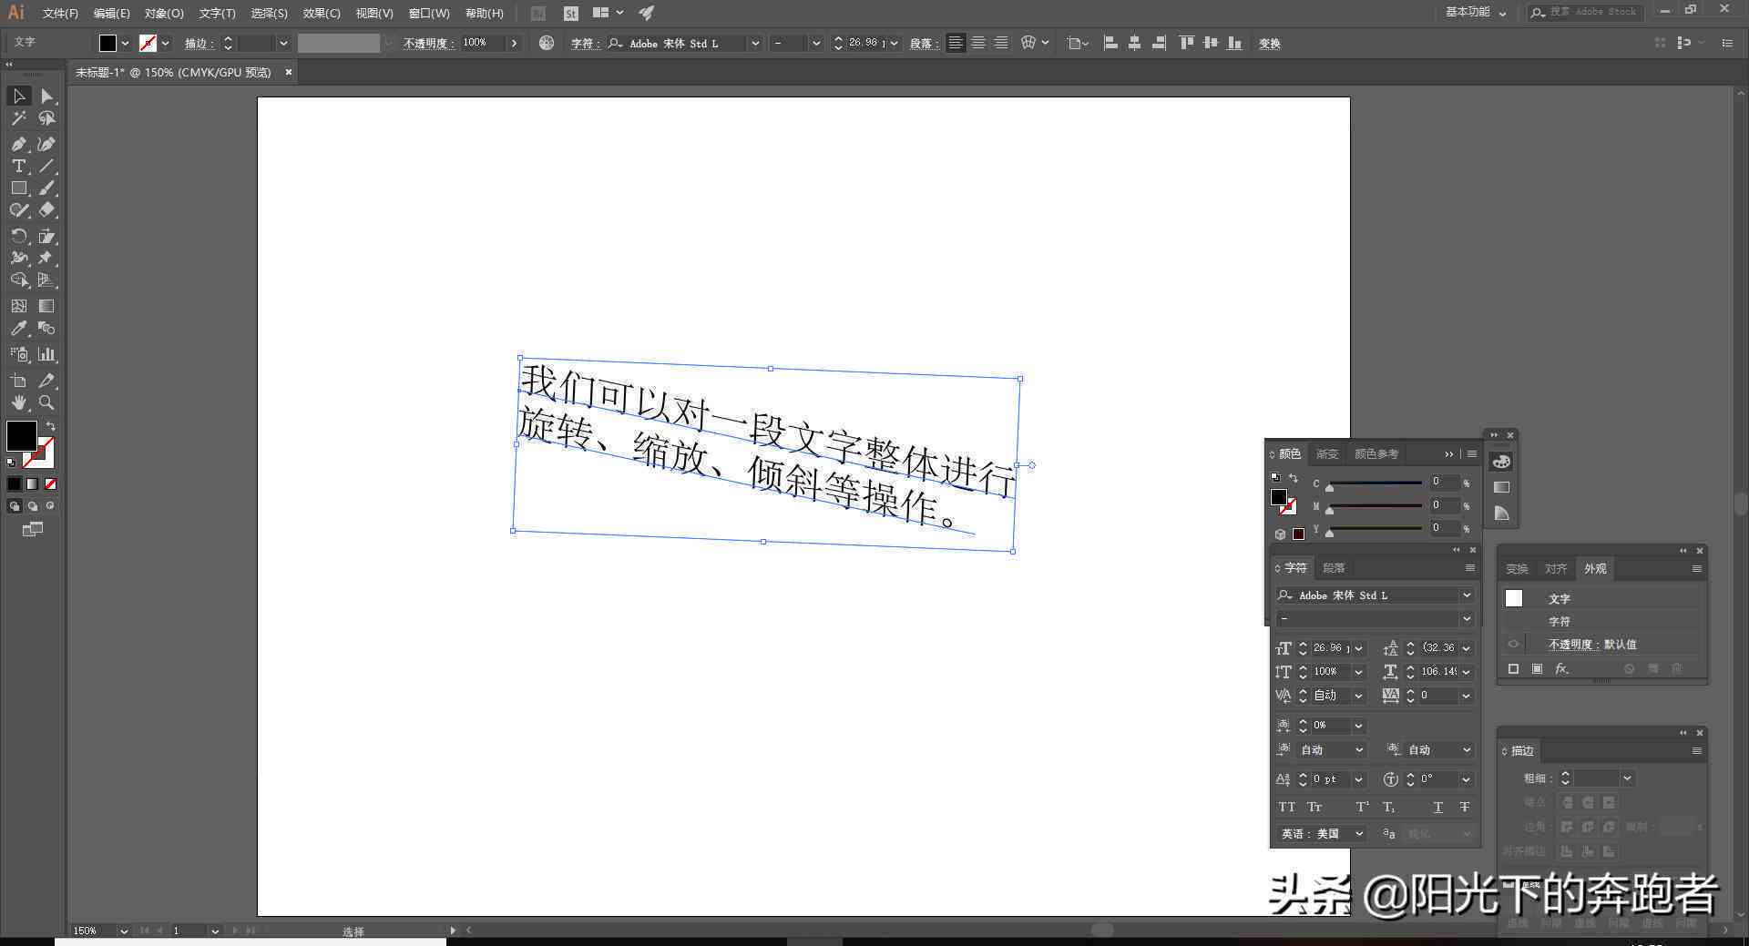Click the 变换 button in control bar

(x=1269, y=44)
